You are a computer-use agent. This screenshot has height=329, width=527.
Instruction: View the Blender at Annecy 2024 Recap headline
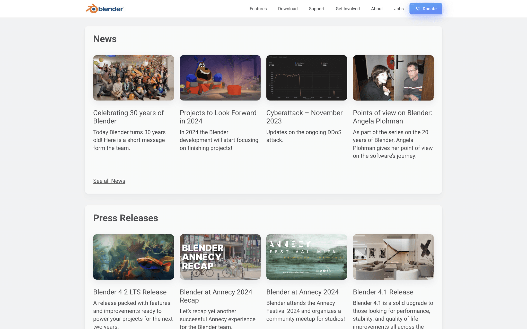(216, 296)
